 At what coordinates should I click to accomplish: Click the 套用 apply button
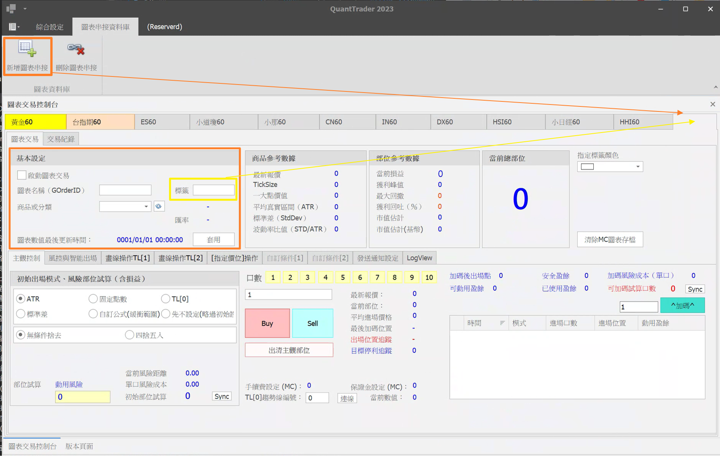coord(214,239)
